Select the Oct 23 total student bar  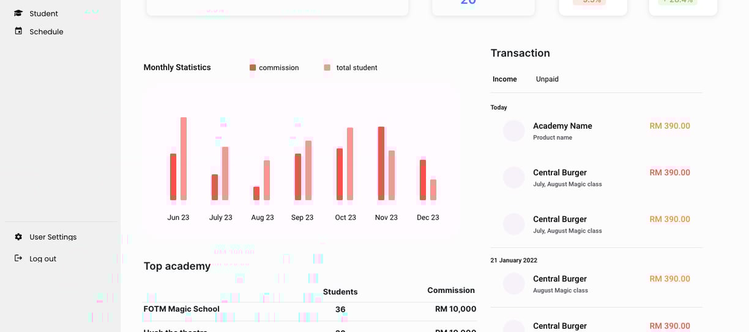coord(350,164)
